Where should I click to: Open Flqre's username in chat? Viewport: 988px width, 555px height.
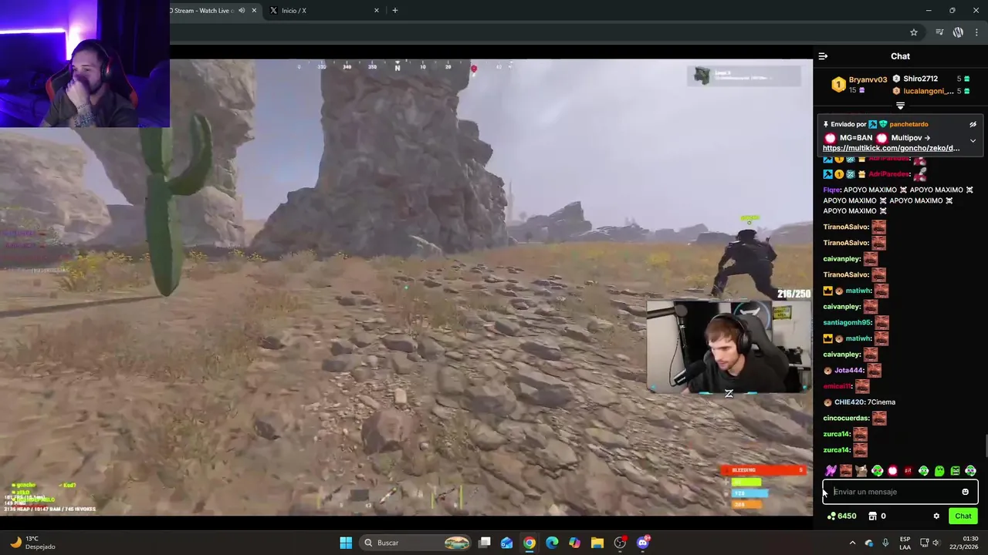point(831,190)
